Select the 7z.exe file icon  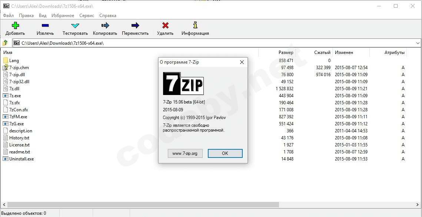[x=6, y=96]
